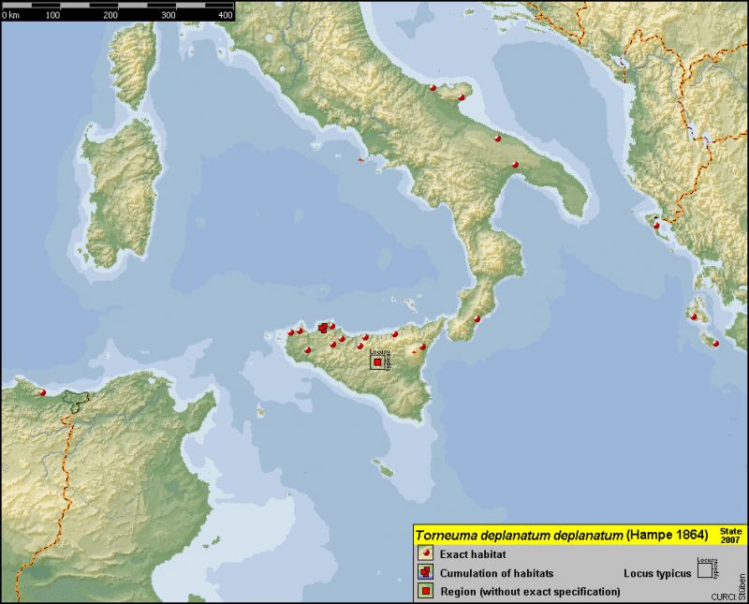The height and width of the screenshot is (604, 749).
Task: Click the empty Locus typicus square in legend
Action: pos(704,571)
